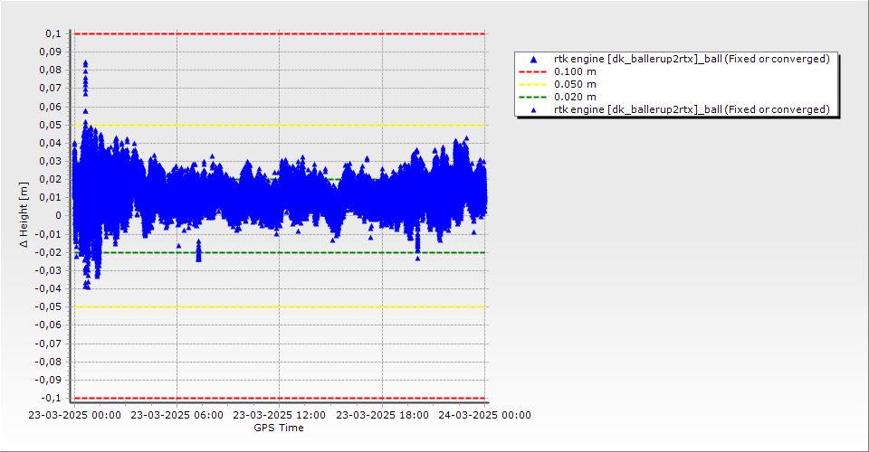The image size is (869, 452).
Task: Click the red 0.100 m legend entry
Action: (558, 72)
